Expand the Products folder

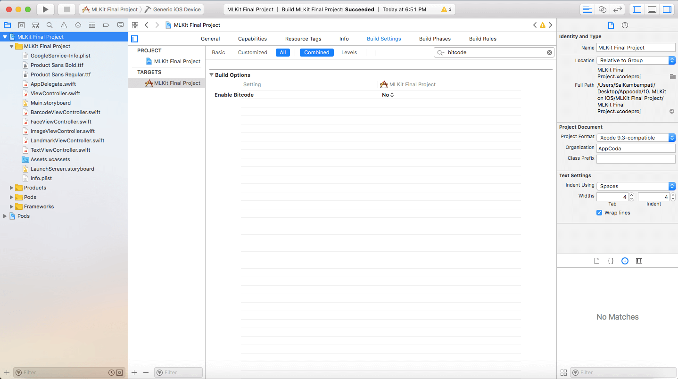click(12, 188)
